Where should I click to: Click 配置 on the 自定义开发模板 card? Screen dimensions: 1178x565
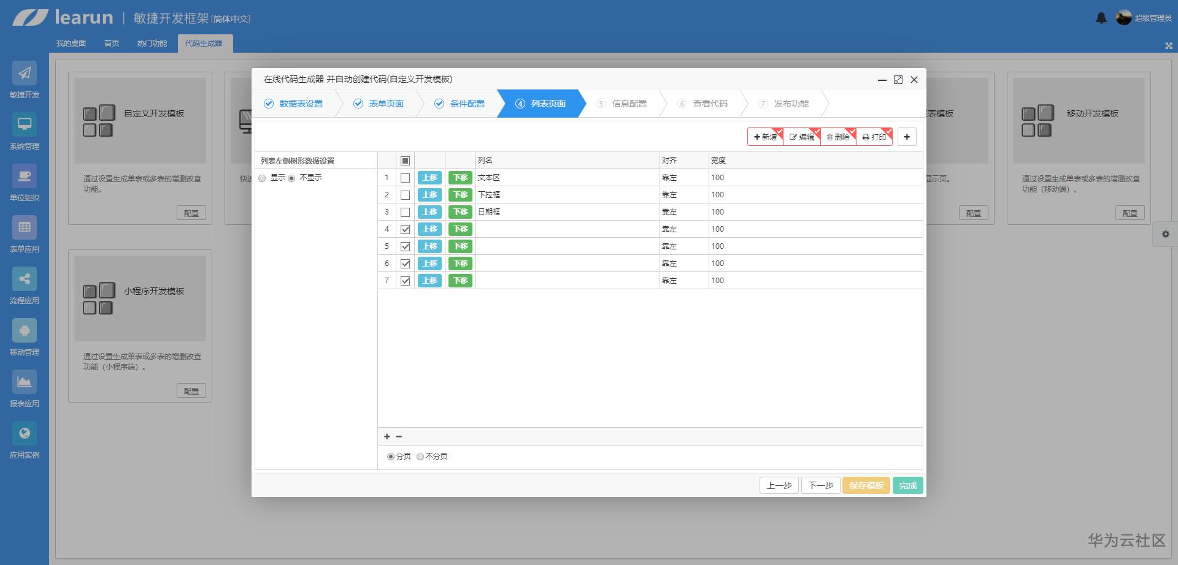[191, 213]
